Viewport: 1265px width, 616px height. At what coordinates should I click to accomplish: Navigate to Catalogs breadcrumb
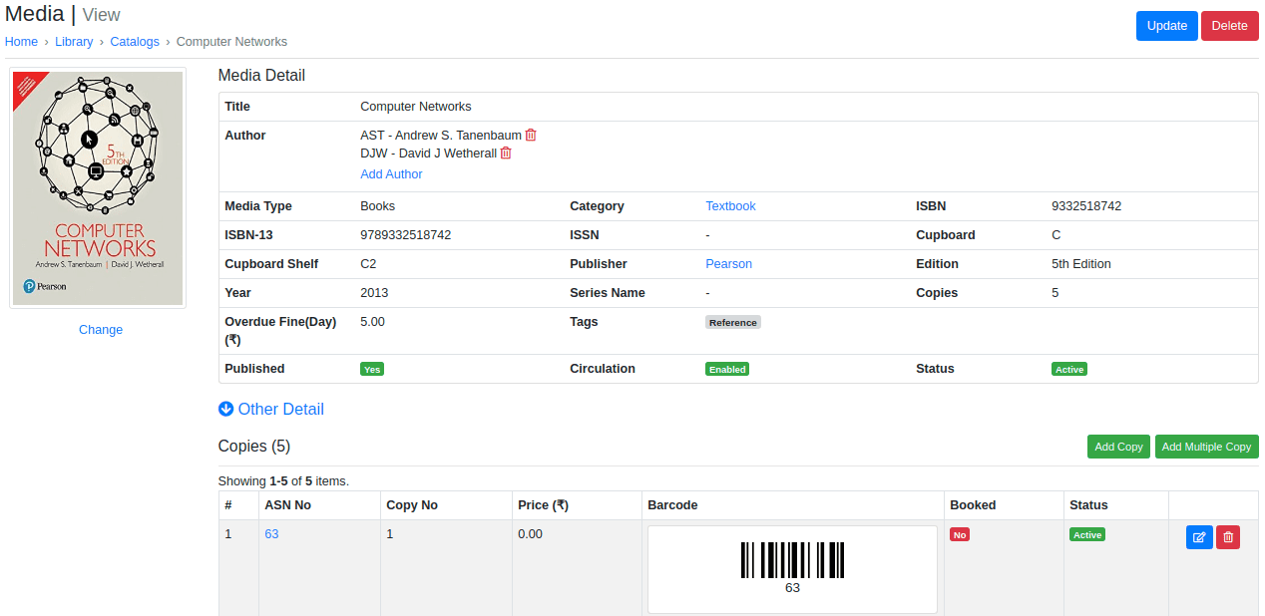135,42
